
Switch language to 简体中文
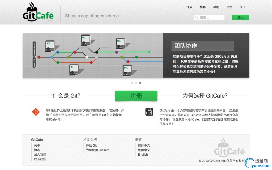click(x=144, y=146)
